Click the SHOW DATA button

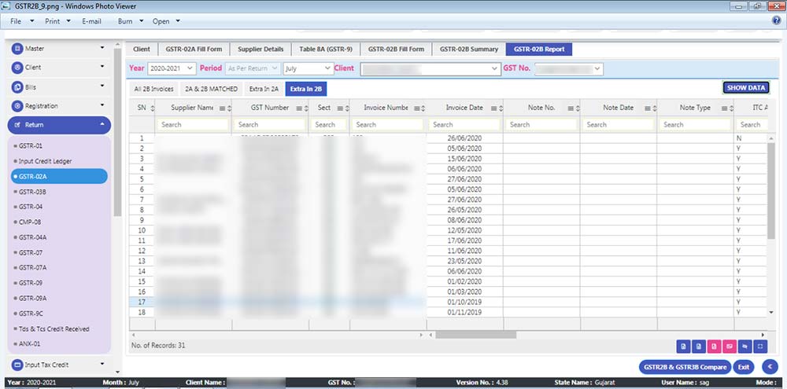[745, 88]
